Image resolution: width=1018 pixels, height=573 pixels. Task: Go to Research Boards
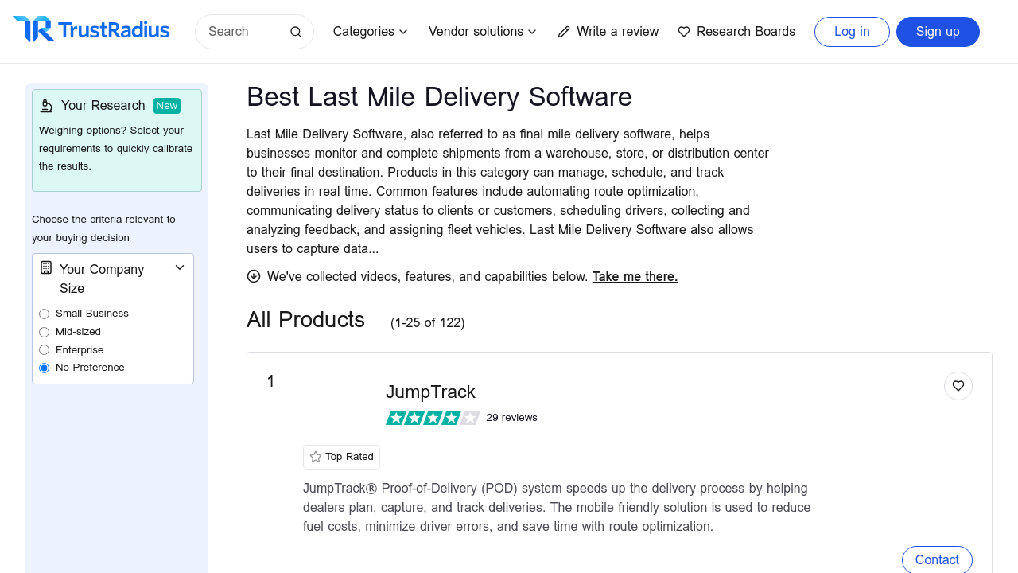(x=745, y=32)
